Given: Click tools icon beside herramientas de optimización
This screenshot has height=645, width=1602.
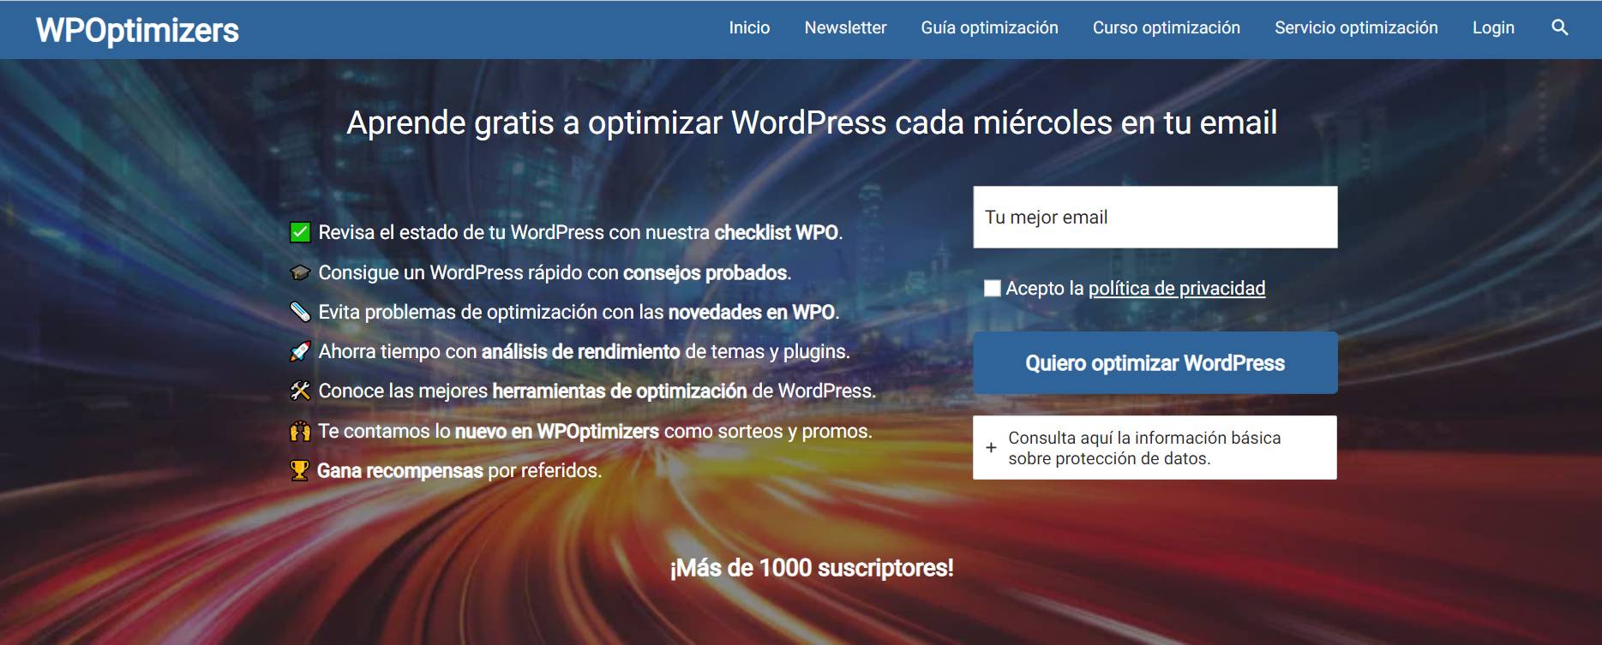Looking at the screenshot, I should point(300,391).
